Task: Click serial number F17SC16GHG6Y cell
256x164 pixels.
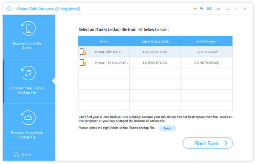Action: coord(207,52)
